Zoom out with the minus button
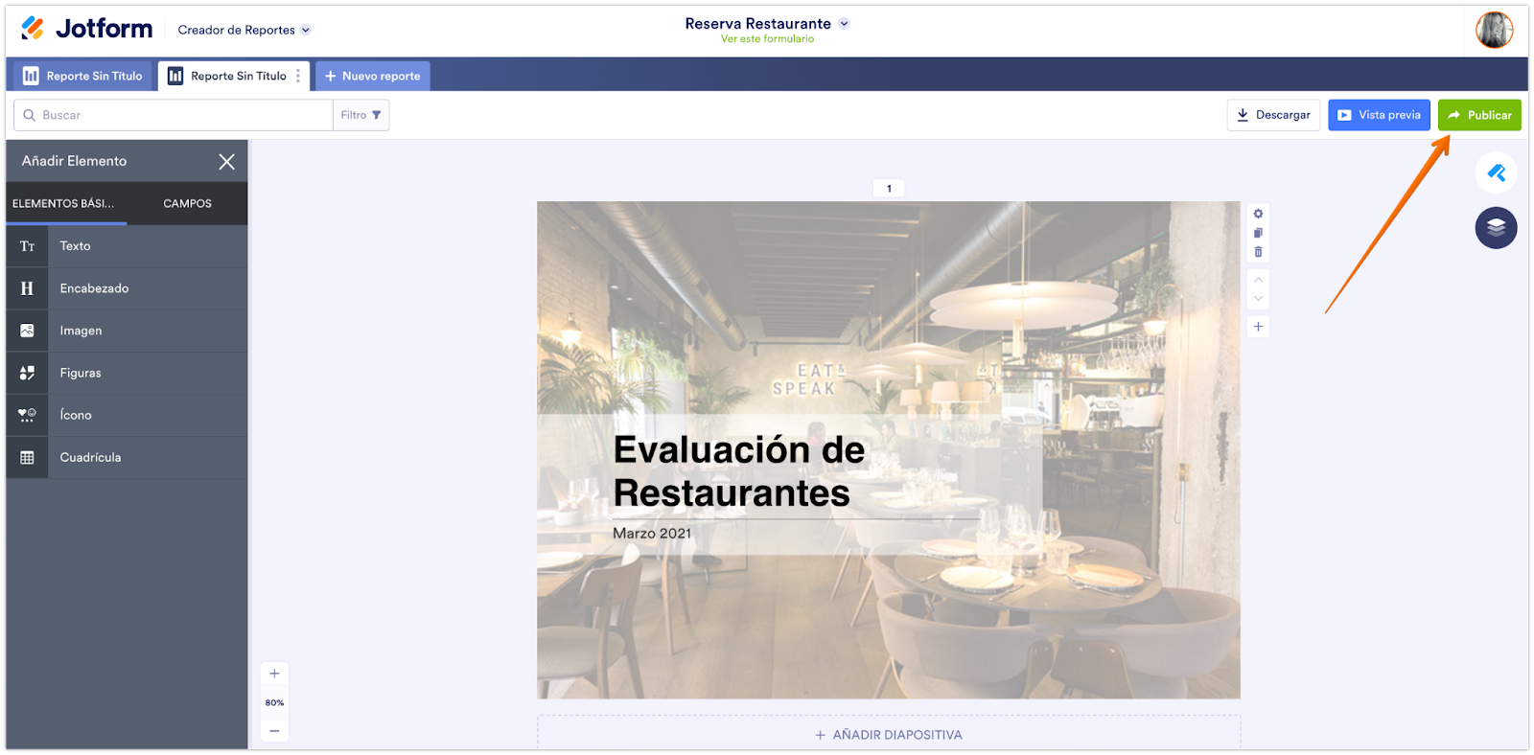The image size is (1534, 755). click(274, 731)
